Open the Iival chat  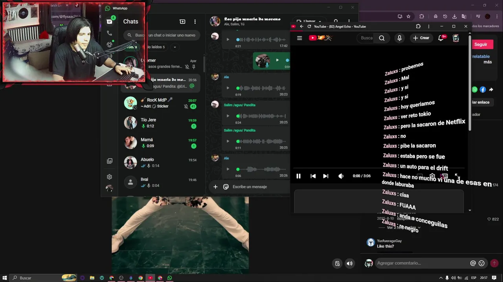pos(161,183)
